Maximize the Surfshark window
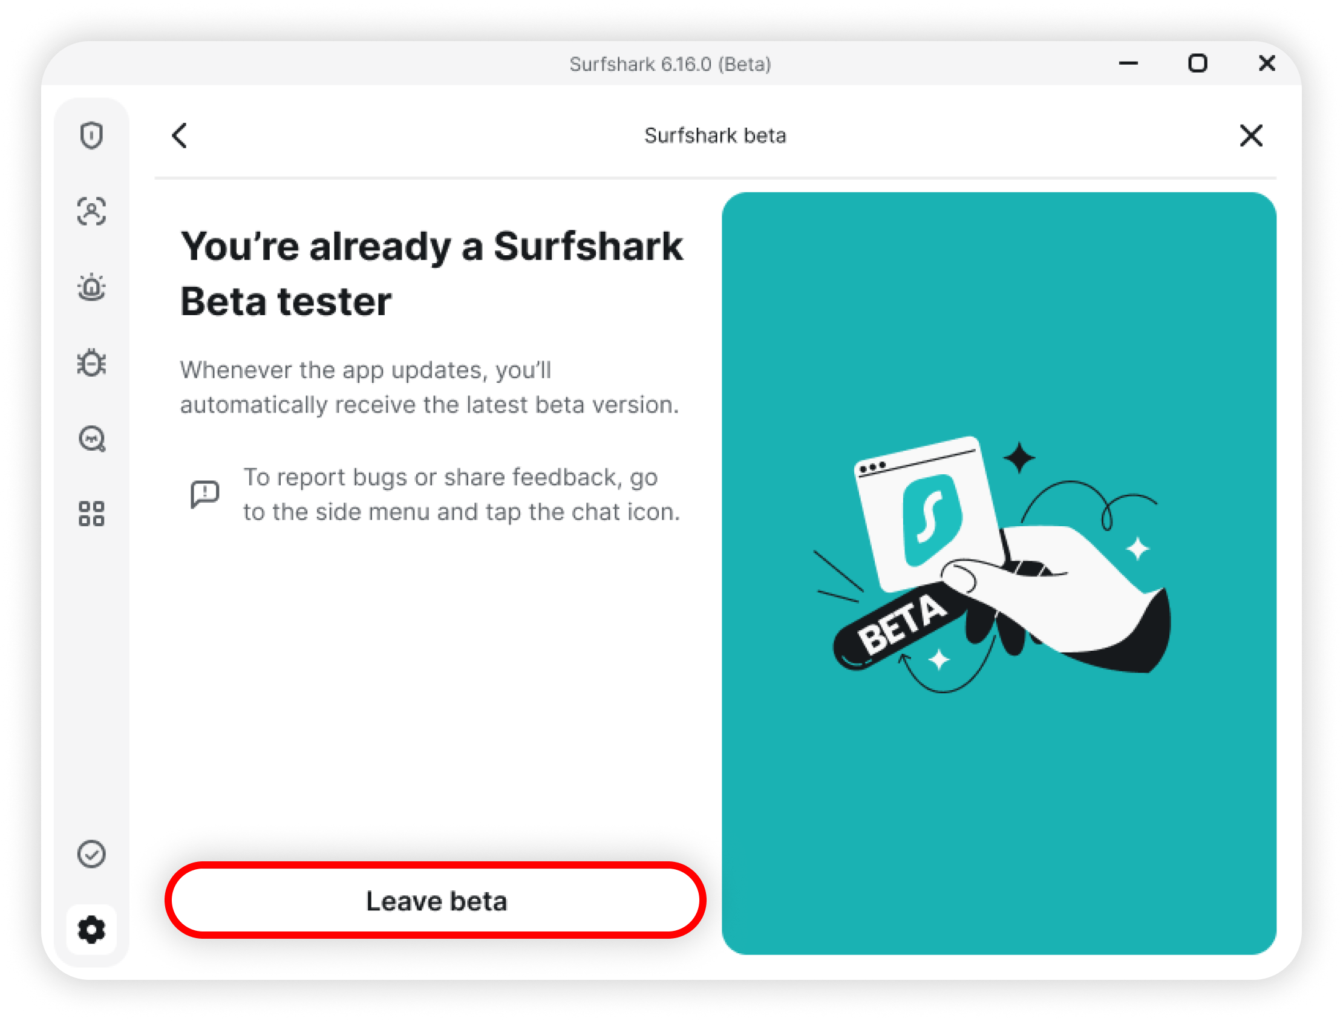Screen dimensions: 1343x1021 coord(1197,63)
